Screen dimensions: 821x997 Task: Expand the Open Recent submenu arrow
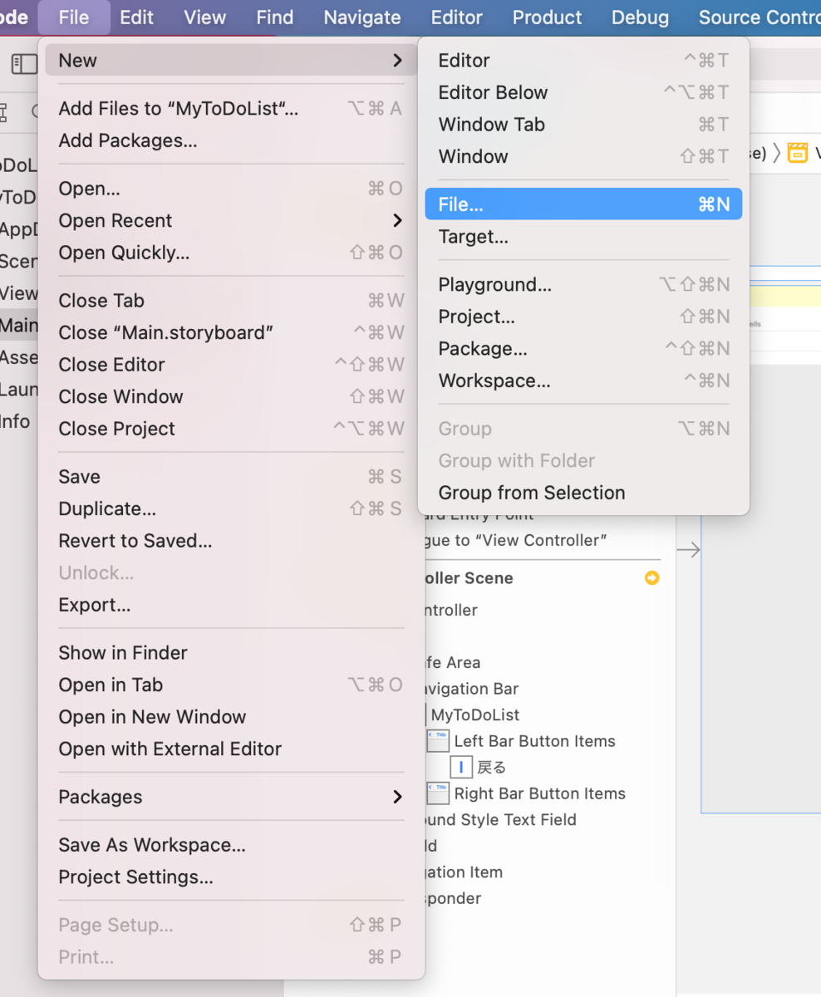click(x=397, y=220)
